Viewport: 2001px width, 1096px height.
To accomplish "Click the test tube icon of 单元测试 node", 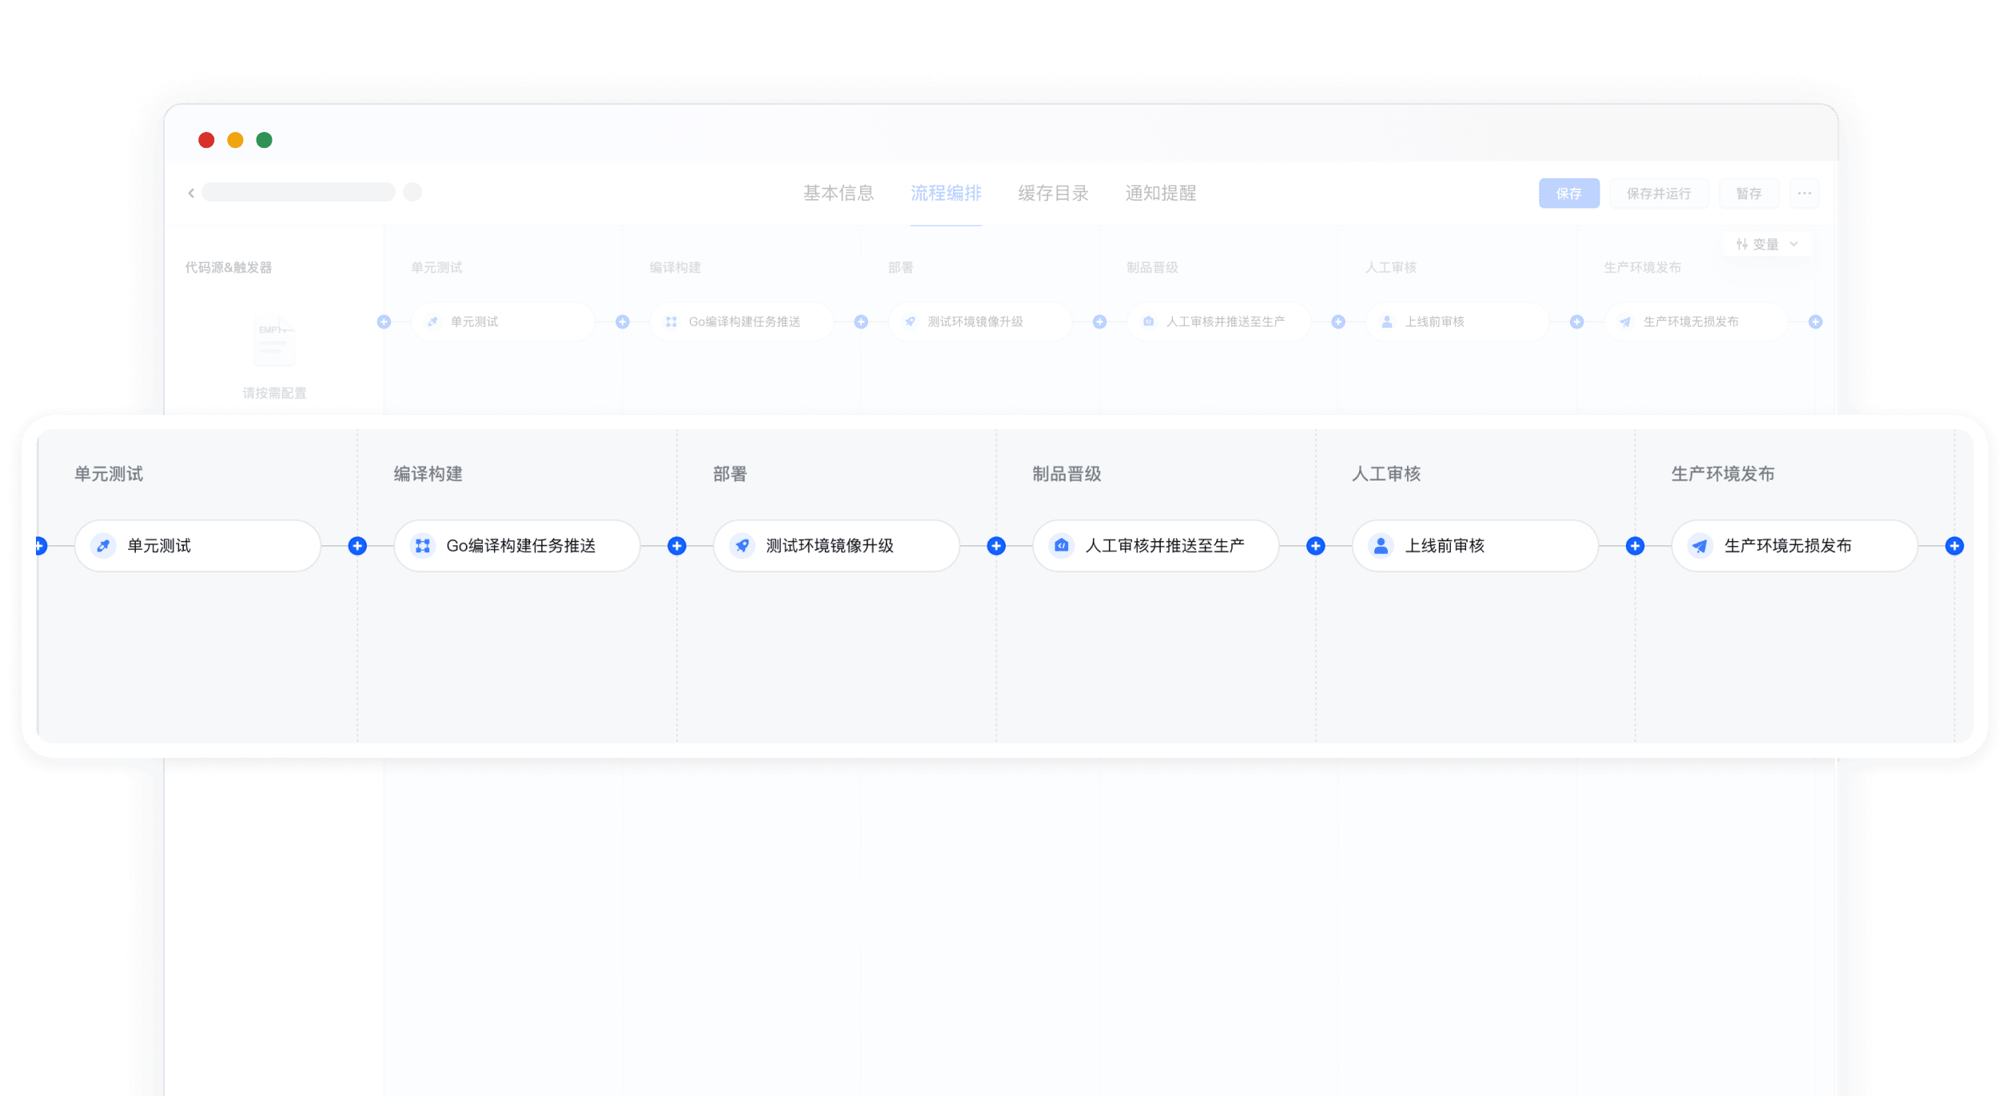I will click(x=103, y=546).
